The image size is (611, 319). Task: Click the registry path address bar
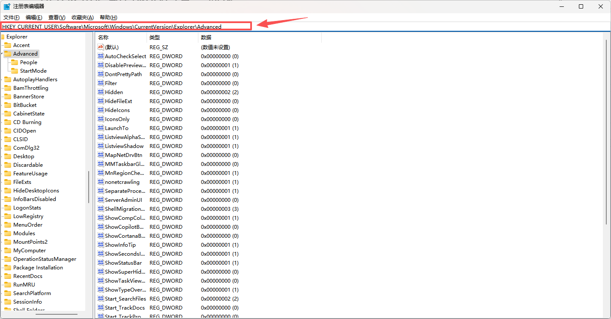305,27
